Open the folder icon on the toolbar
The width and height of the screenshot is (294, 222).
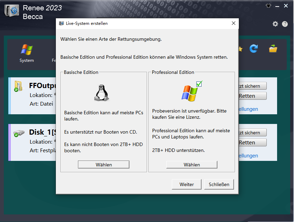pyautogui.click(x=273, y=49)
